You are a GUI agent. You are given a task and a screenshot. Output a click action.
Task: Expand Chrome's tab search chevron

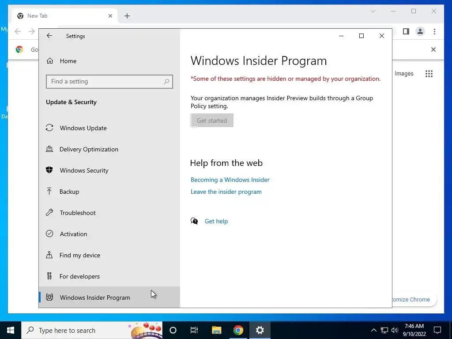(373, 11)
